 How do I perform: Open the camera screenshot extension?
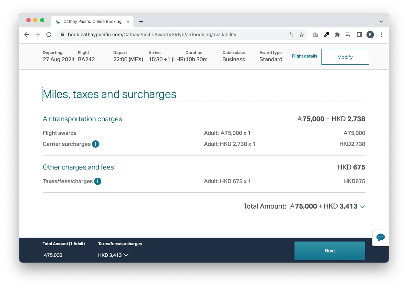tap(315, 35)
